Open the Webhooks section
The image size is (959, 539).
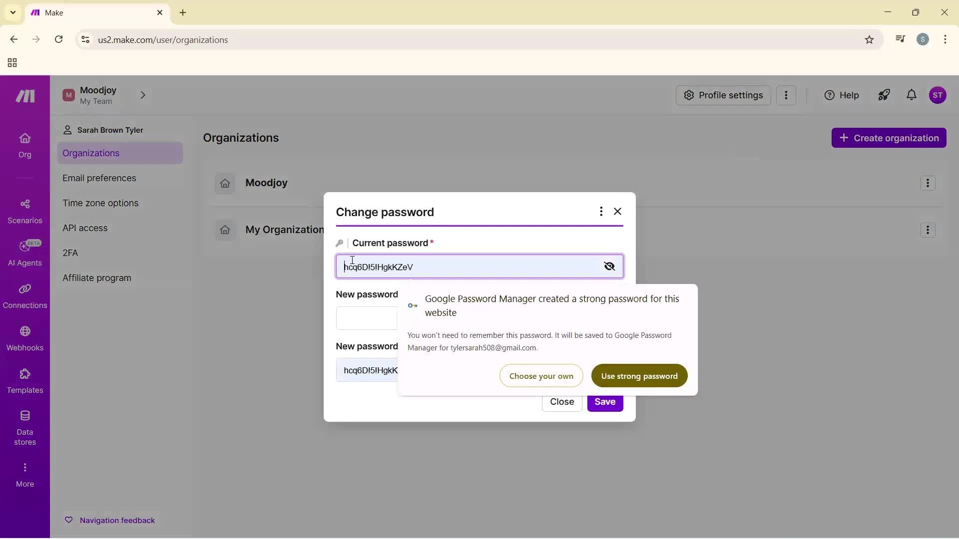coord(24,338)
